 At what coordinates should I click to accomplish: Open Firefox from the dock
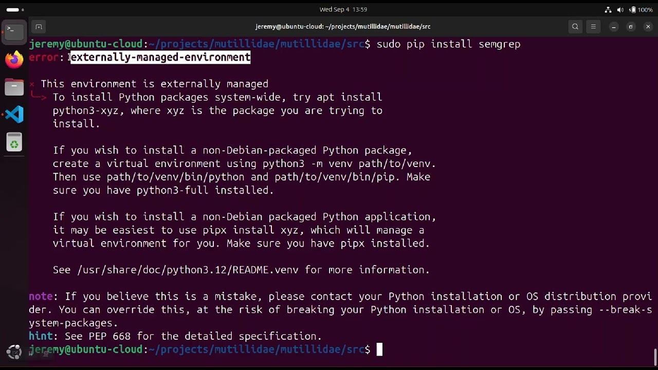pyautogui.click(x=14, y=59)
